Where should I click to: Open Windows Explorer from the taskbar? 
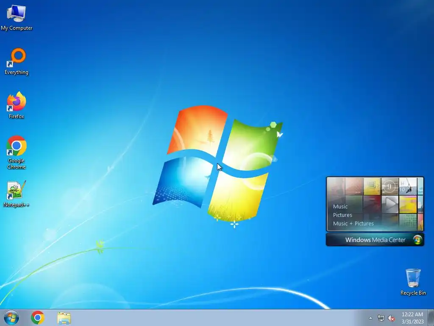(x=64, y=318)
